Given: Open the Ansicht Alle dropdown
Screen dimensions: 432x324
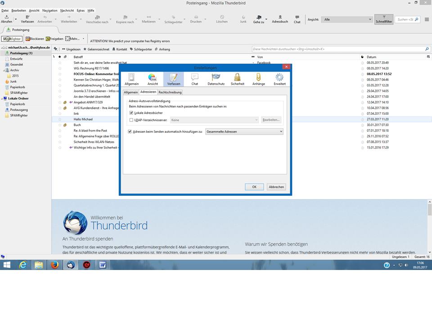Looking at the screenshot, I should click(x=347, y=19).
